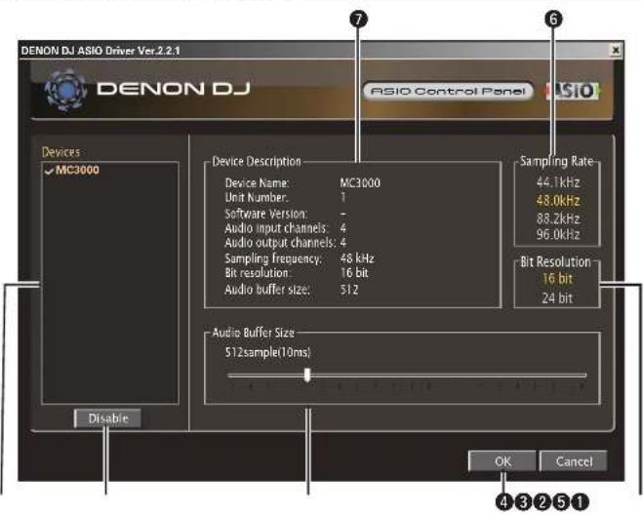Click the '512sample(10ms)' buffer value
Viewport: 643px width, 515px height.
click(x=267, y=352)
